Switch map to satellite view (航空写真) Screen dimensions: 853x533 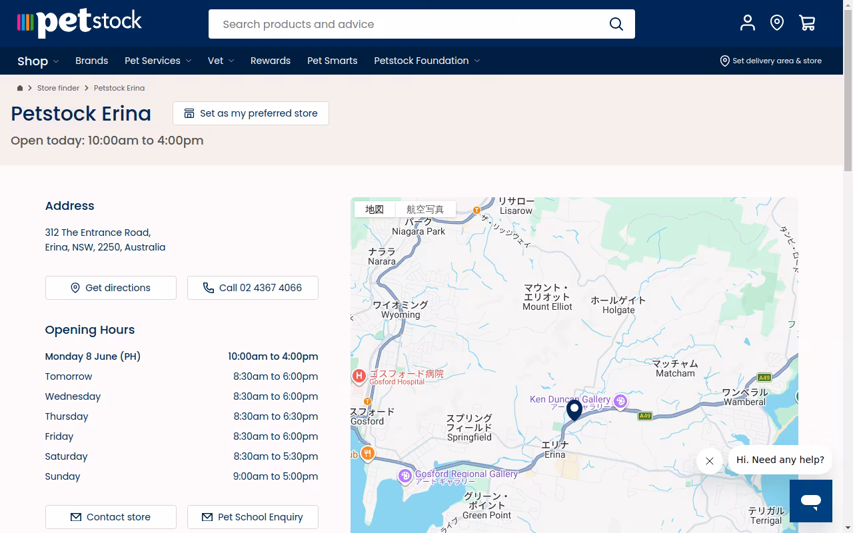tap(425, 209)
